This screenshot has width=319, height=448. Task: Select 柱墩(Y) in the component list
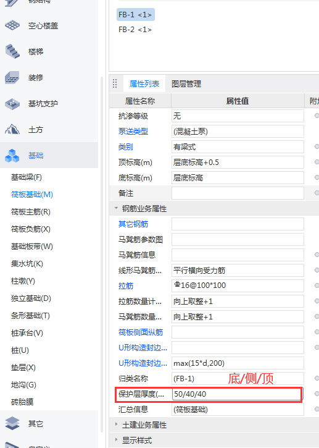(x=23, y=281)
